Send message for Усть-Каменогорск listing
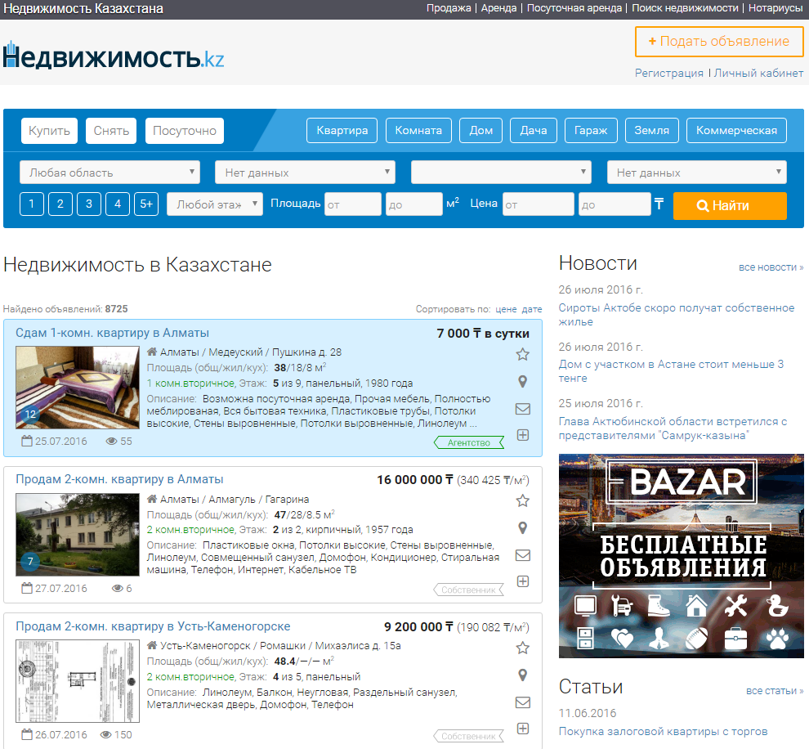 click(523, 702)
